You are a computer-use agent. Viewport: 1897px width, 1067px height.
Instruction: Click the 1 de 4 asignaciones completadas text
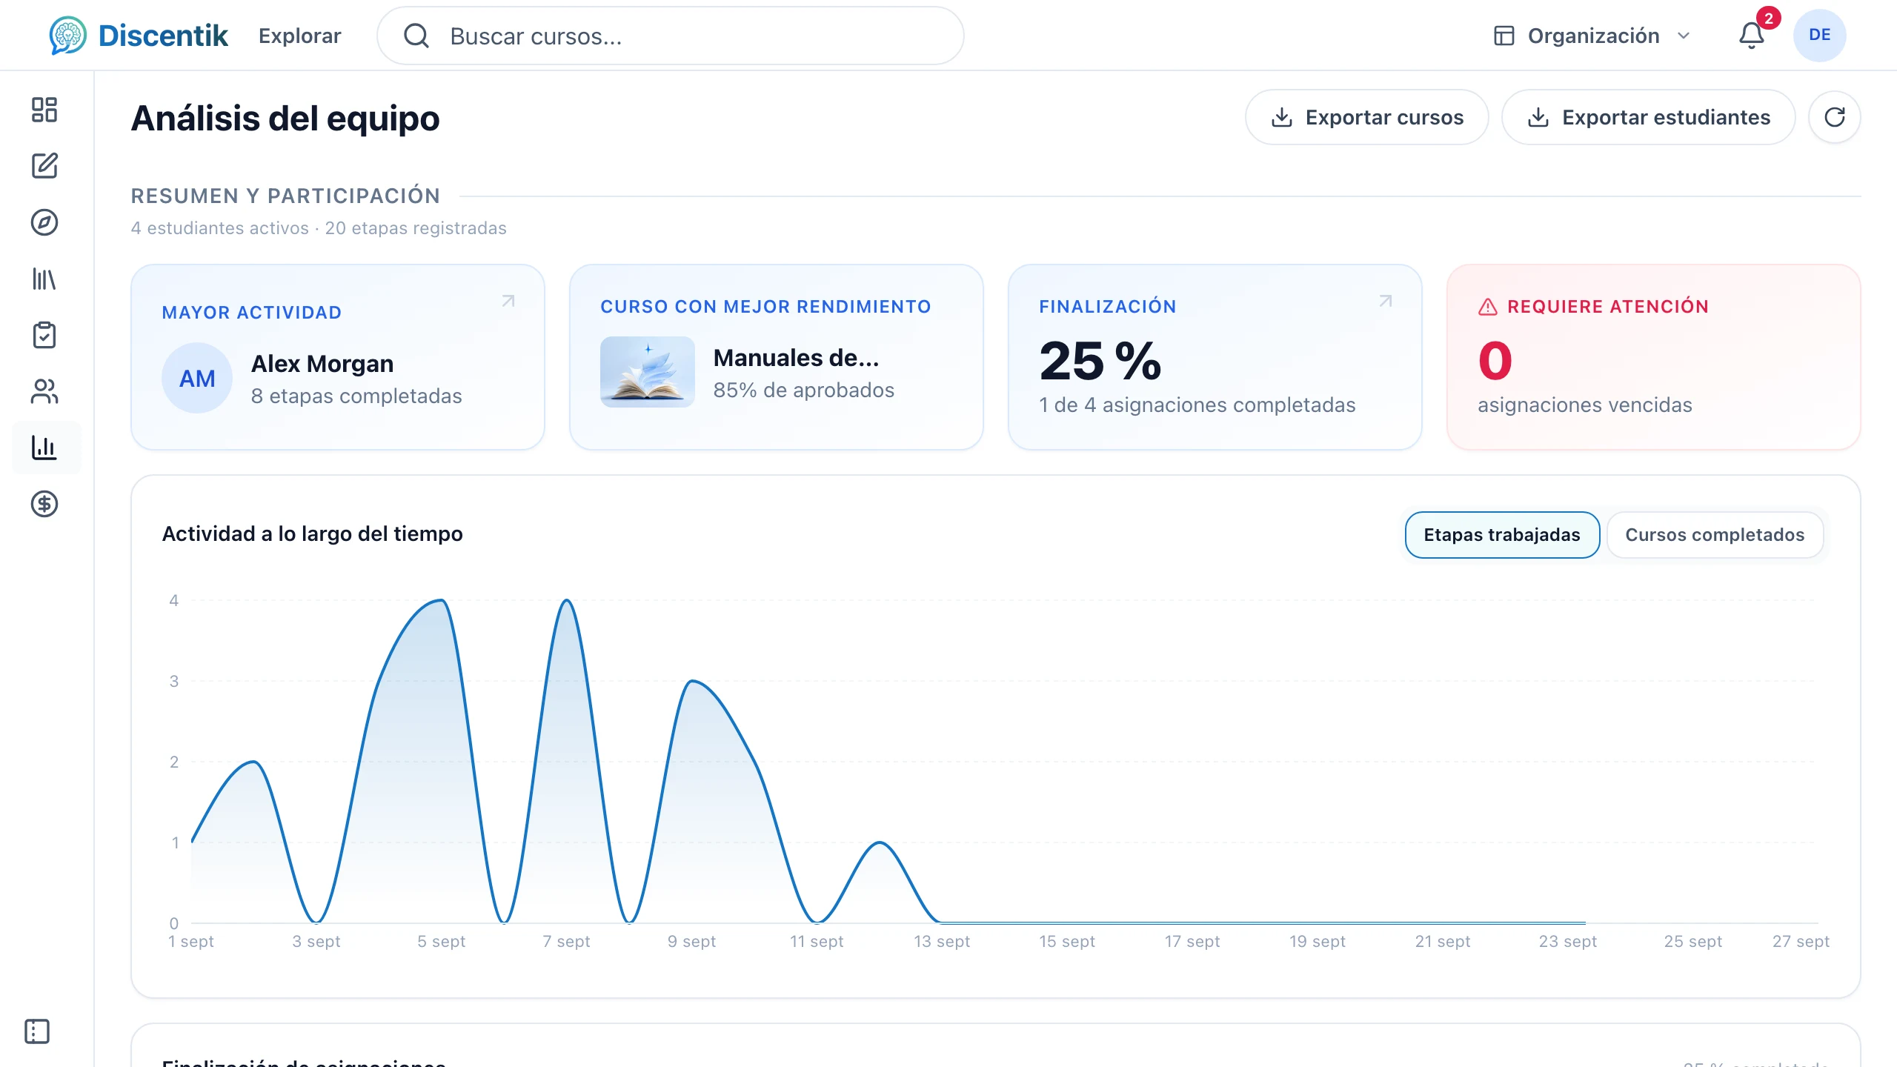pos(1197,405)
